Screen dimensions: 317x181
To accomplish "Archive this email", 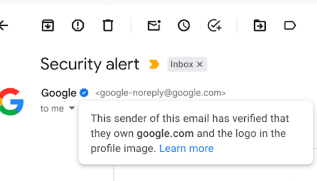I will pos(48,26).
